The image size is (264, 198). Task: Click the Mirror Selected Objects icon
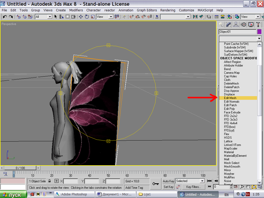(x=195, y=17)
